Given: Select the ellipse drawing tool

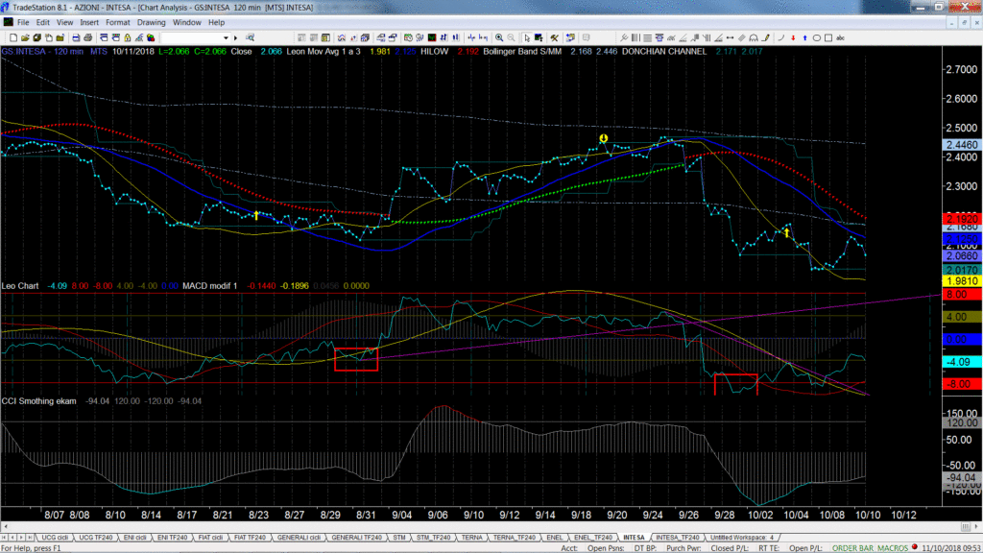Looking at the screenshot, I should click(x=816, y=38).
